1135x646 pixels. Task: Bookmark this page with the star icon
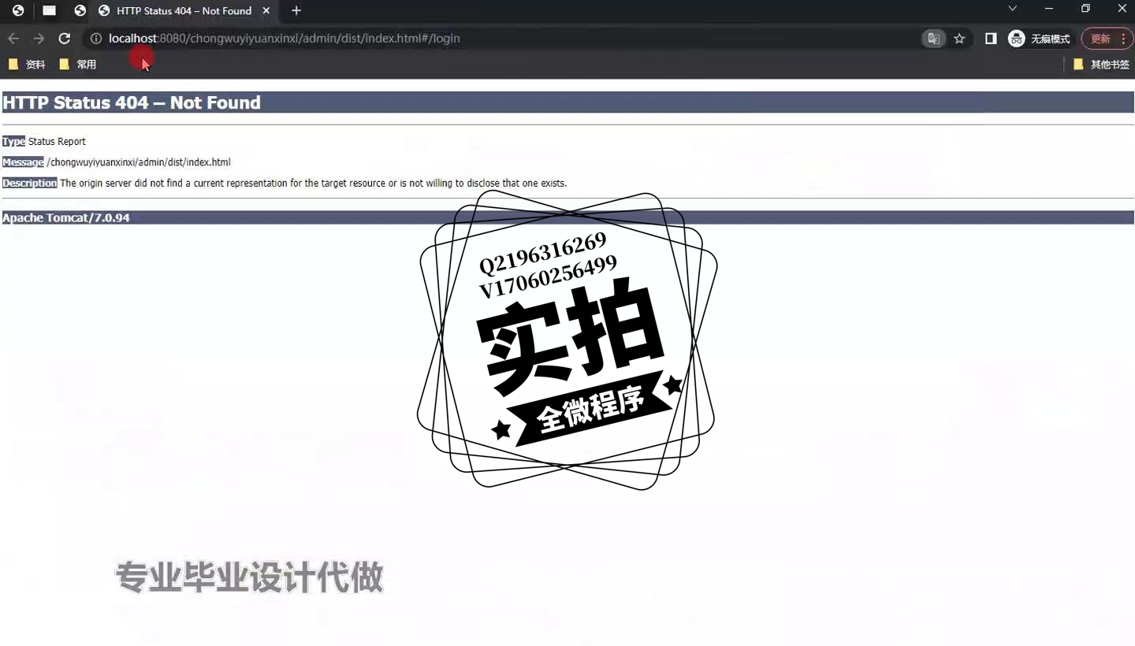[959, 39]
